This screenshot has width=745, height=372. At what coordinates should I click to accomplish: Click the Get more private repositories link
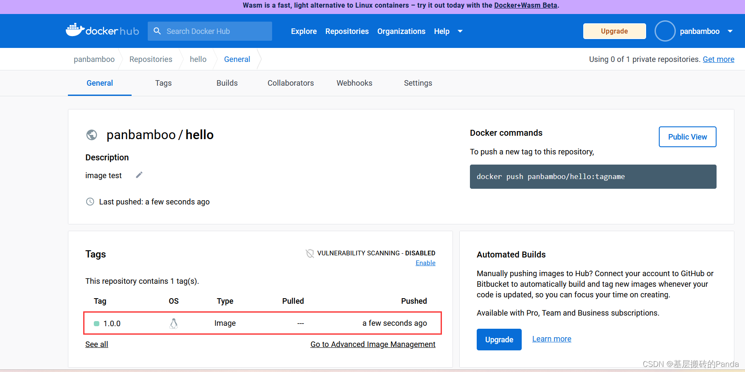click(718, 59)
